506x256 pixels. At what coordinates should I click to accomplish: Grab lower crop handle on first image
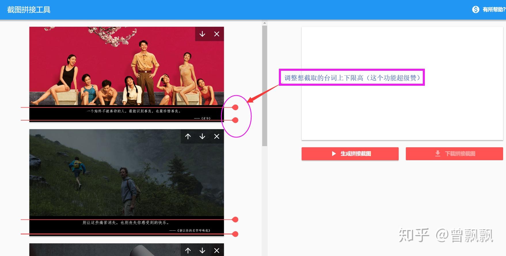tap(235, 120)
